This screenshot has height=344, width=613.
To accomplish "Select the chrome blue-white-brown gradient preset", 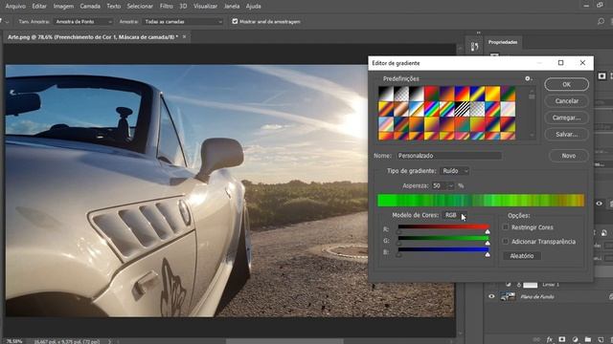I will pos(417,109).
